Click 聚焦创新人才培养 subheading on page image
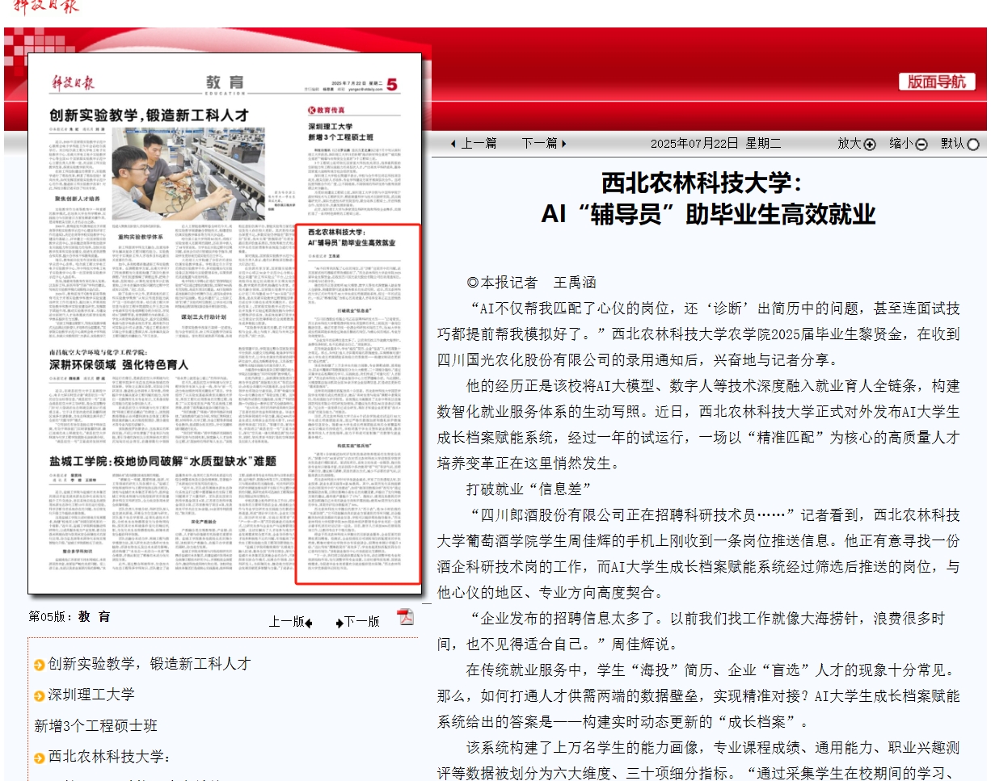 (77, 198)
